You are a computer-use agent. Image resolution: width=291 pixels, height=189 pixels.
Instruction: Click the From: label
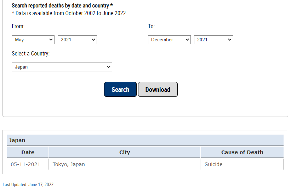[18, 26]
